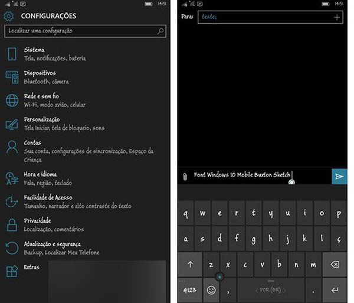Toggle the shift key on keyboard
The image size is (354, 303).
click(x=190, y=265)
